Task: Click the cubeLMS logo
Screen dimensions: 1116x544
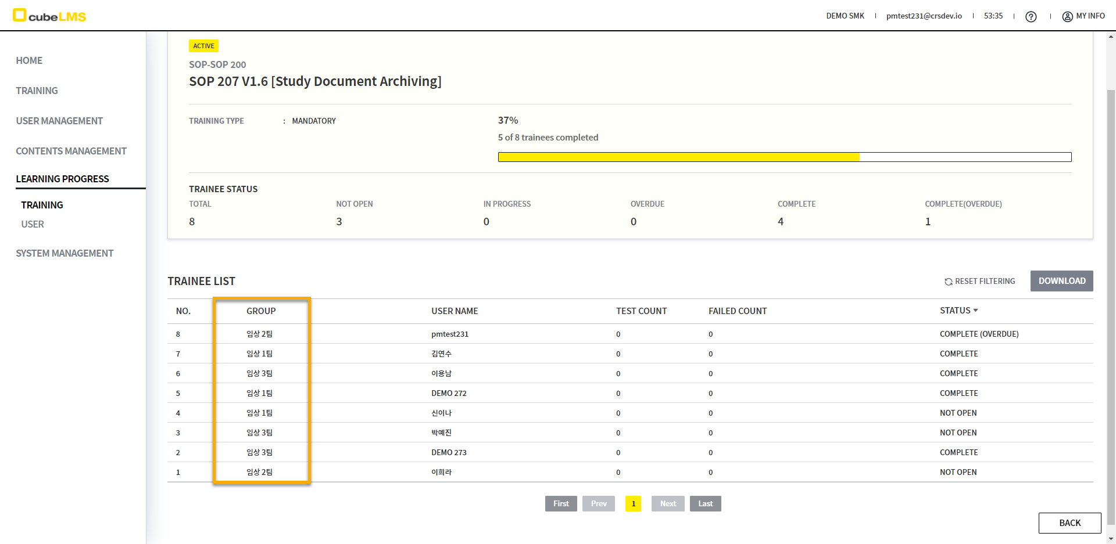Action: click(49, 16)
